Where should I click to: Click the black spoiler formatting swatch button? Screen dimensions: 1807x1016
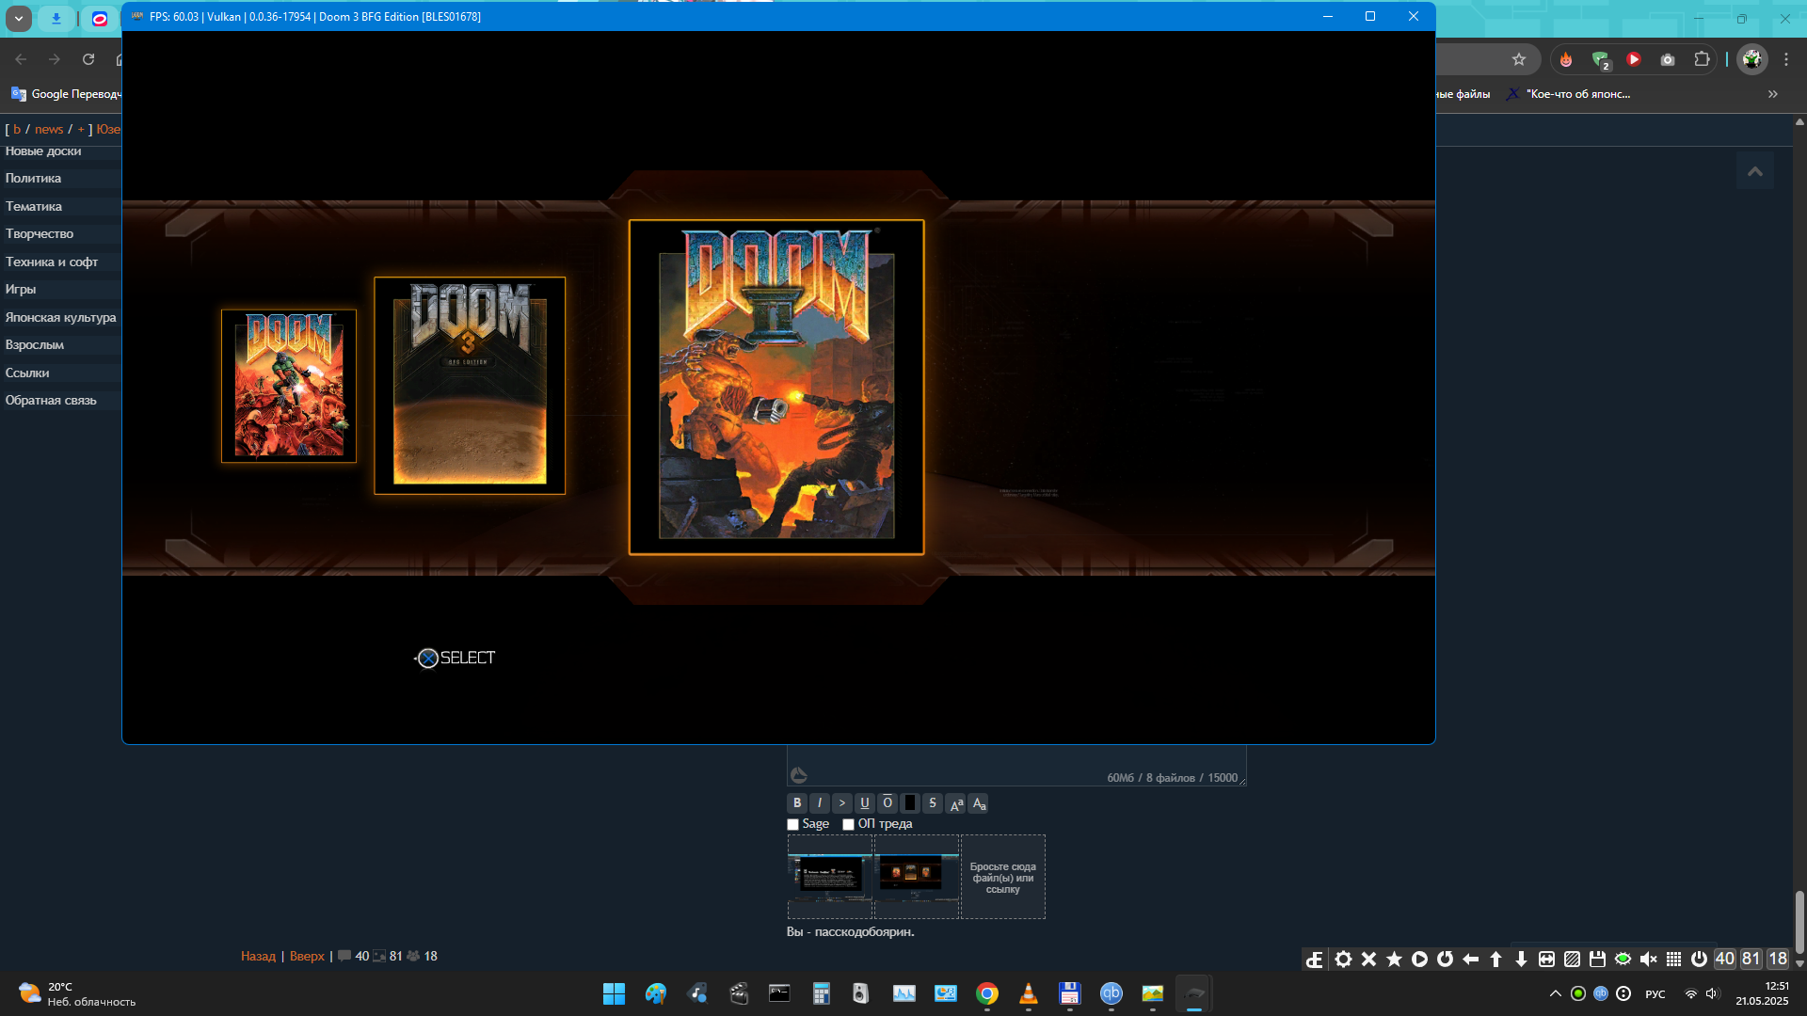(x=910, y=803)
